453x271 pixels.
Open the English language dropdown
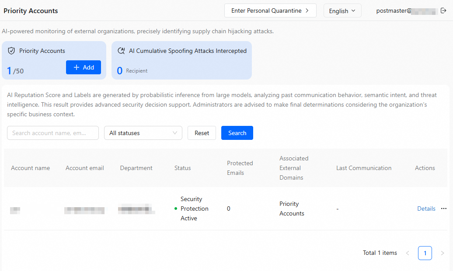[x=342, y=10]
